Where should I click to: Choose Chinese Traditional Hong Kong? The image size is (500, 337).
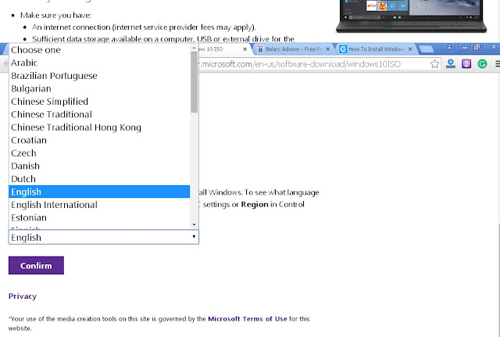pyautogui.click(x=99, y=127)
